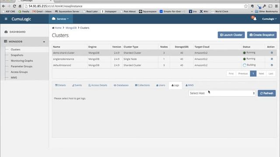Bookmark page with the star icon
This screenshot has width=280, height=157.
coord(246,6)
